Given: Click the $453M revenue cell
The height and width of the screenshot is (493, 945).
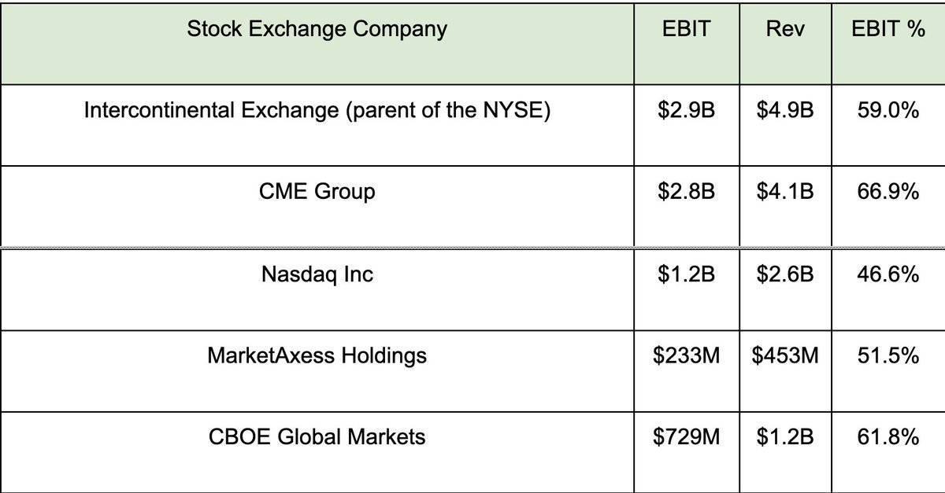Looking at the screenshot, I should (x=784, y=355).
